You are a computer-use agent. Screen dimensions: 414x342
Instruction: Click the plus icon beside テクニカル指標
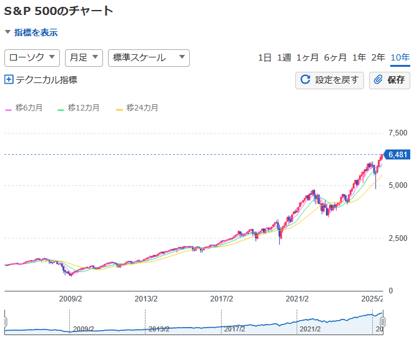click(x=9, y=79)
